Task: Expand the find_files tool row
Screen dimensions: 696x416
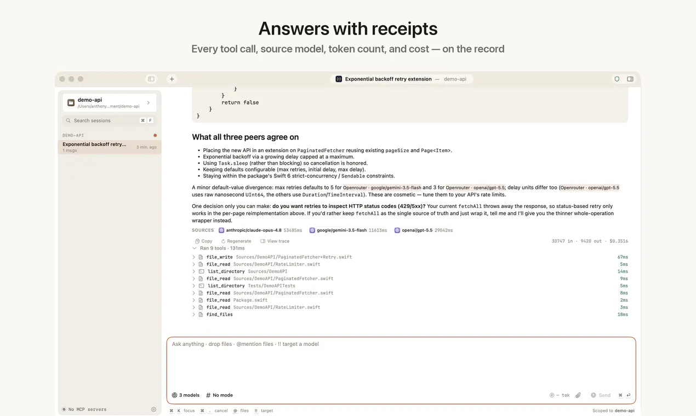Action: pyautogui.click(x=410, y=314)
